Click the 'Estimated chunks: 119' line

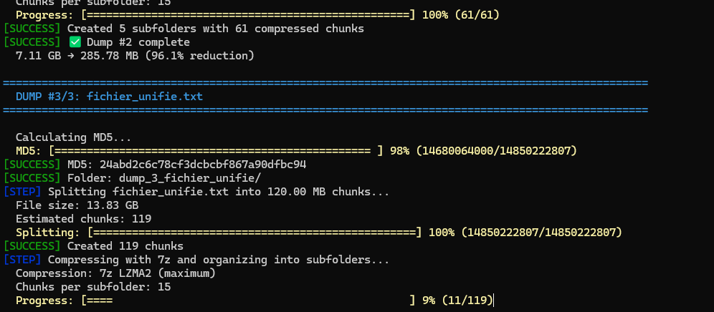pyautogui.click(x=83, y=219)
